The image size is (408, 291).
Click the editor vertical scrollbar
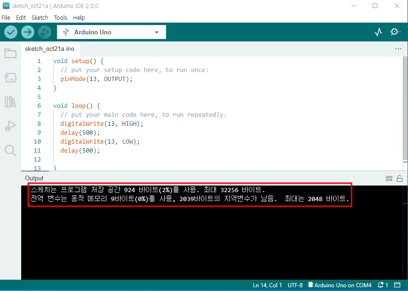click(x=405, y=109)
